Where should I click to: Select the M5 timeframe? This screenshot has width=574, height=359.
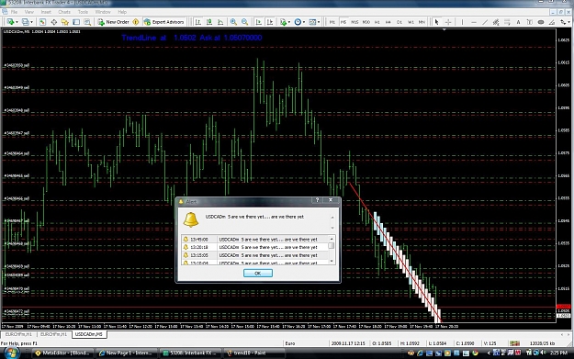tap(343, 22)
